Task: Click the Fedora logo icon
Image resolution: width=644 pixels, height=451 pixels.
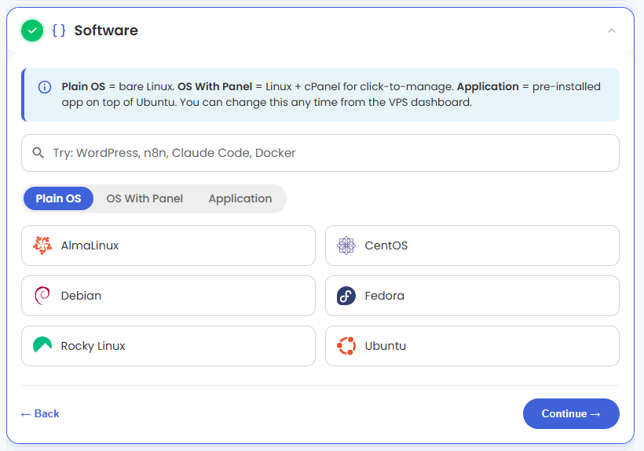Action: pyautogui.click(x=346, y=296)
